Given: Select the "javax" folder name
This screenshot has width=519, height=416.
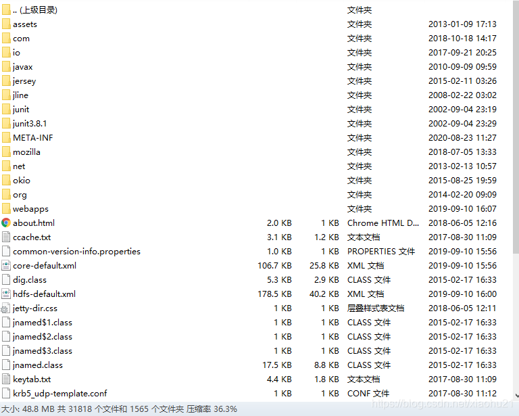Looking at the screenshot, I should click(x=22, y=67).
